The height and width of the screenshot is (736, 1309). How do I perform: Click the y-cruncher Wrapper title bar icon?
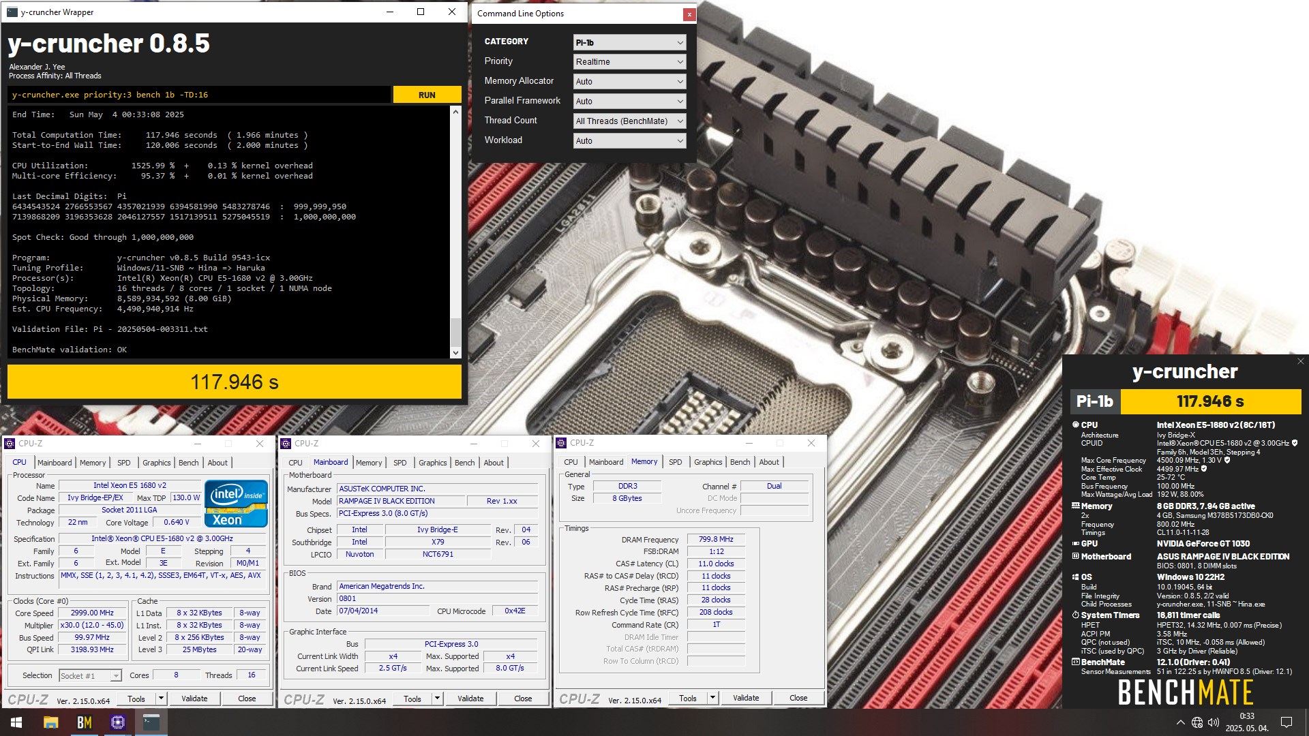click(12, 12)
